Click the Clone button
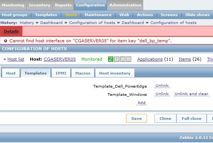Image resolution: width=213 pixels, height=143 pixels. pyautogui.click(x=165, y=118)
